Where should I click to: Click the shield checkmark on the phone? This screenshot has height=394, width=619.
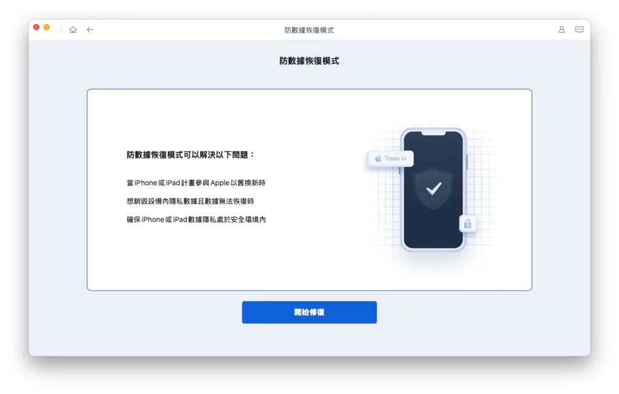click(433, 189)
